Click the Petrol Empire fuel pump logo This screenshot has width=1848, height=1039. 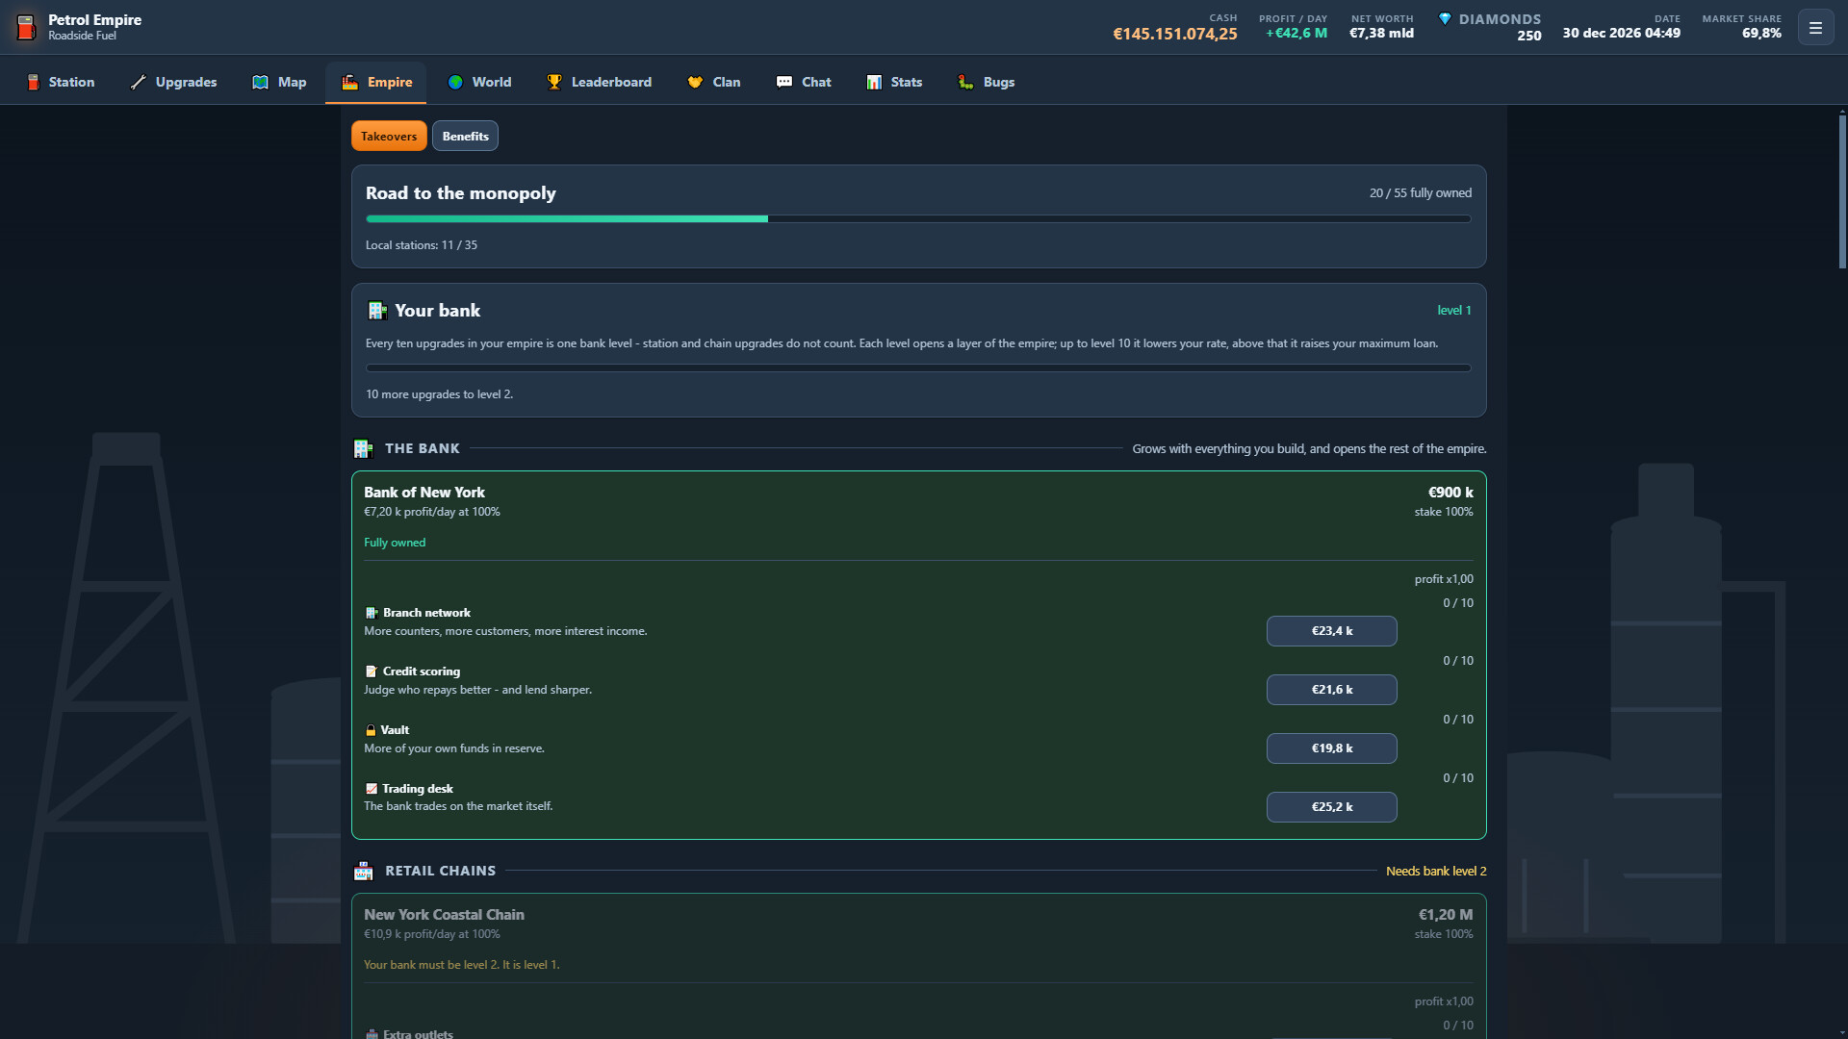tap(26, 27)
